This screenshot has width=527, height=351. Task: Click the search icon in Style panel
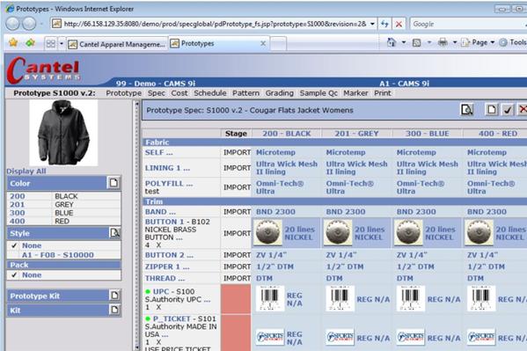point(114,232)
